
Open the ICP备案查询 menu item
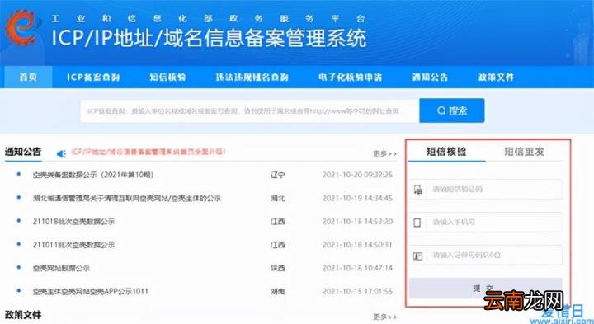click(93, 77)
